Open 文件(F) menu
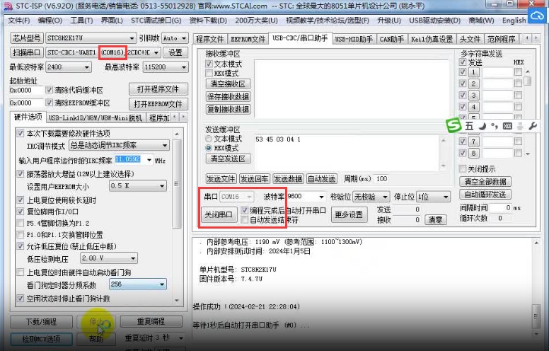 [19, 21]
